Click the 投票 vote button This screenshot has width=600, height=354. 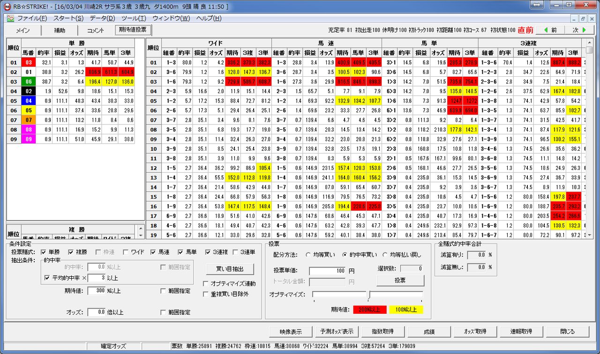coord(400,280)
